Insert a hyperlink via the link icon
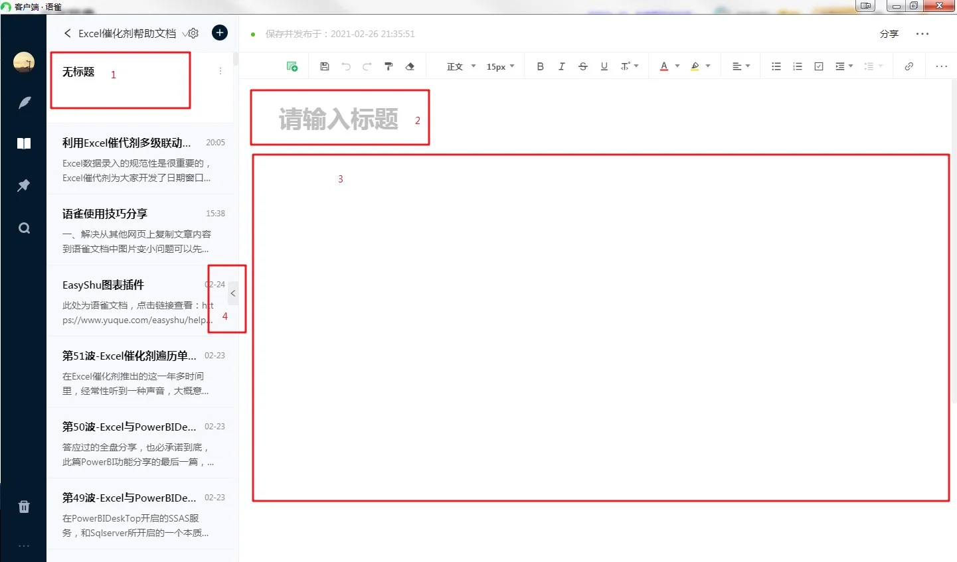 pyautogui.click(x=909, y=66)
